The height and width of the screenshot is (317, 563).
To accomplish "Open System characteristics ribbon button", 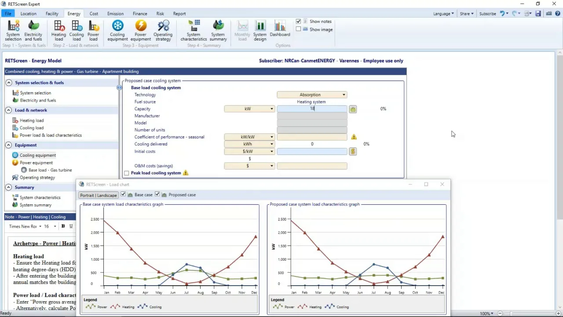I will 194,30.
